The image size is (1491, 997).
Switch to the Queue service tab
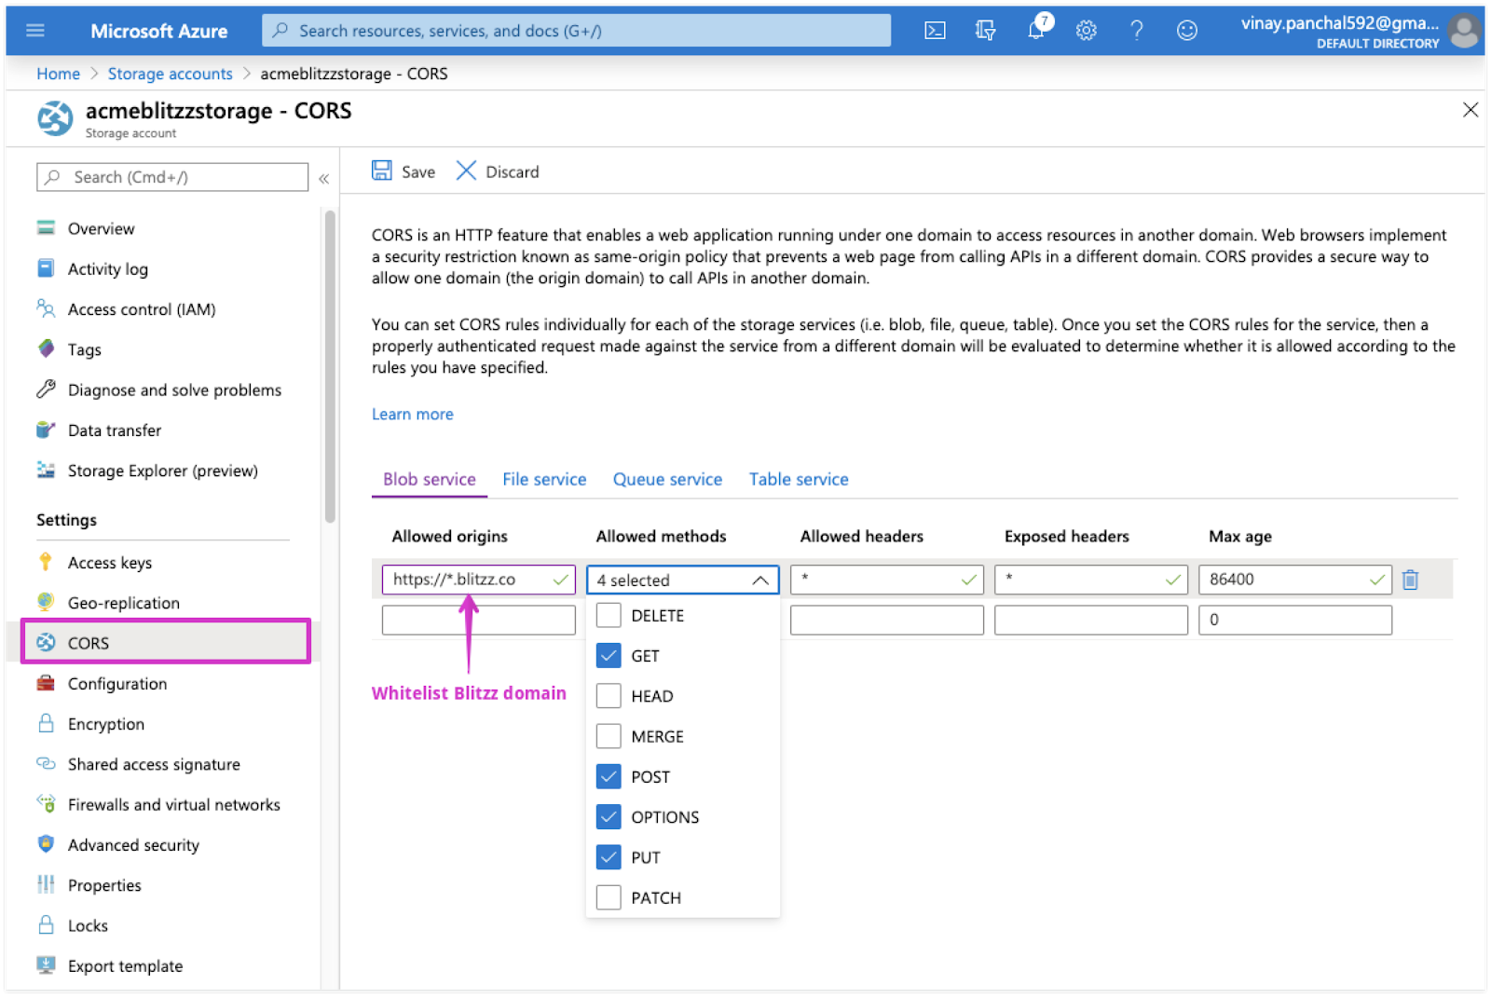[667, 479]
